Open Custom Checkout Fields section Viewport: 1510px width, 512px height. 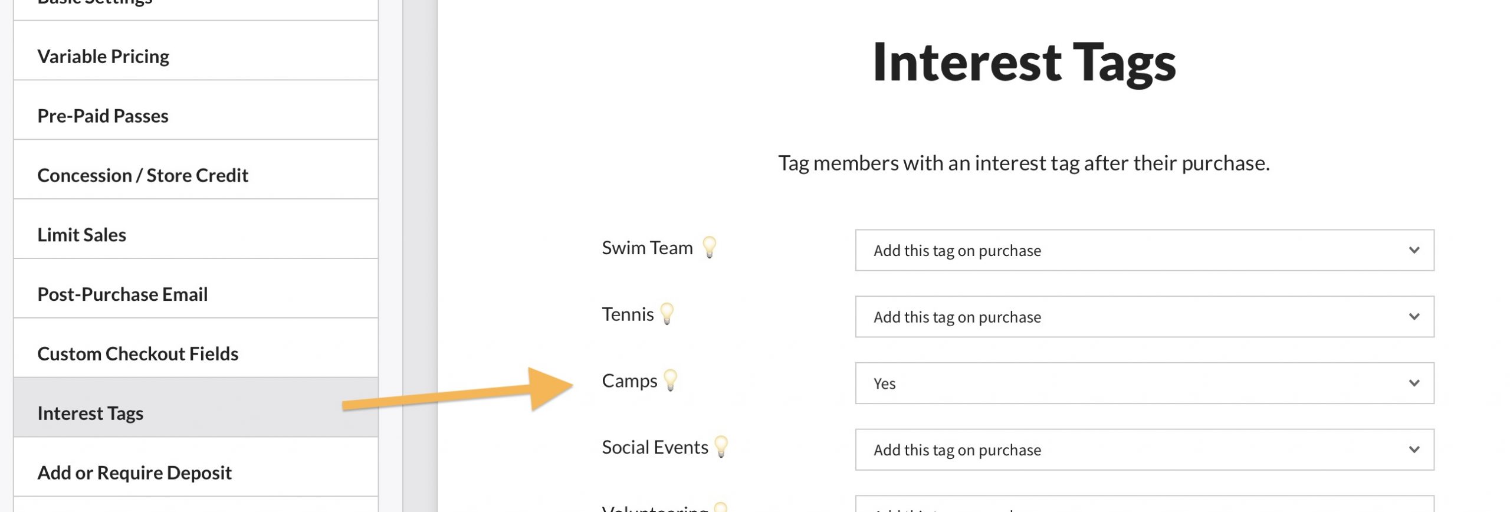click(x=137, y=354)
